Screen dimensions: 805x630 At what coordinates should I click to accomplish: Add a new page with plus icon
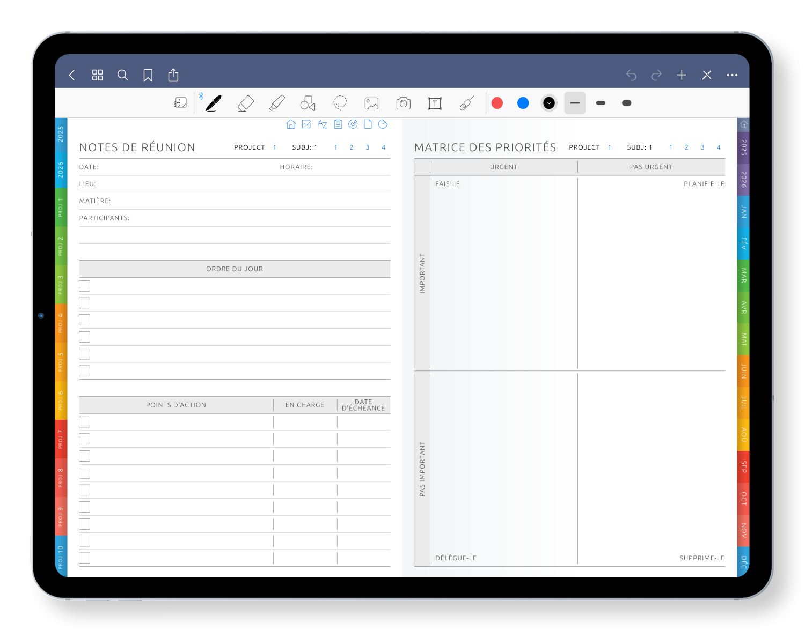tap(682, 75)
